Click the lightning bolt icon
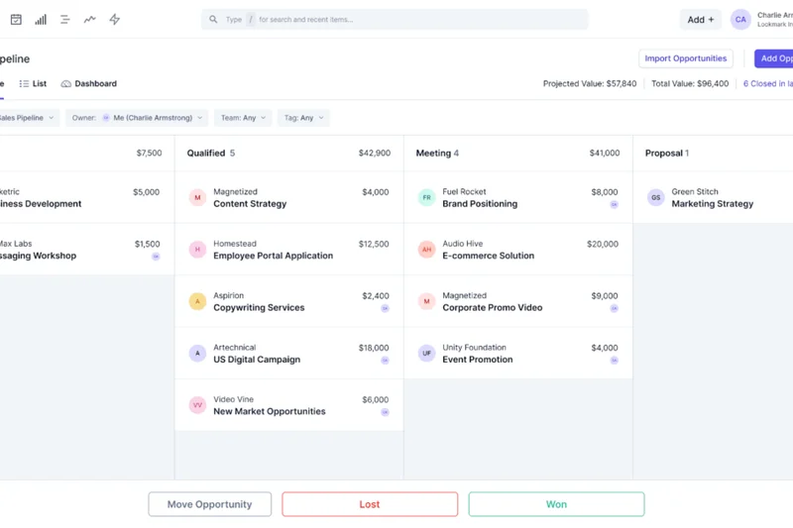 [x=114, y=20]
